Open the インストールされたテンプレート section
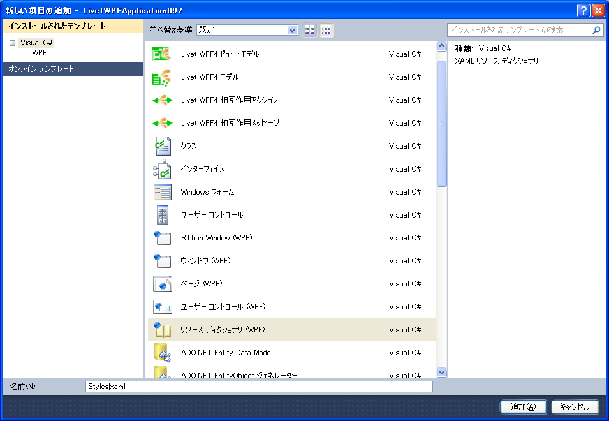The height and width of the screenshot is (421, 609). (x=73, y=26)
